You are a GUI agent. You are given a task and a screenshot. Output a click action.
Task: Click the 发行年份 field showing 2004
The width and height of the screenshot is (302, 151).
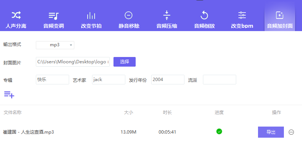coord(168,80)
